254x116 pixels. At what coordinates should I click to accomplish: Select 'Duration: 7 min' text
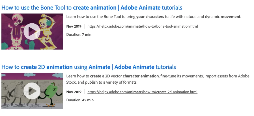point(79,35)
